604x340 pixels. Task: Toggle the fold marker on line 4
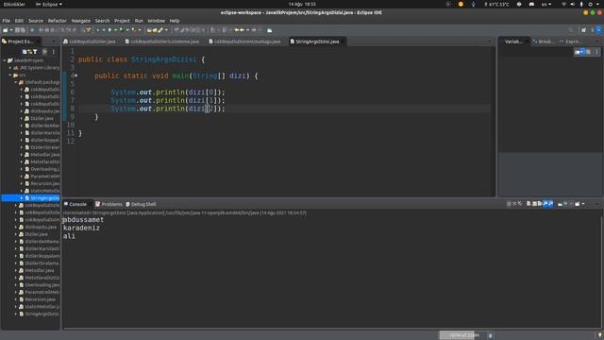point(76,76)
